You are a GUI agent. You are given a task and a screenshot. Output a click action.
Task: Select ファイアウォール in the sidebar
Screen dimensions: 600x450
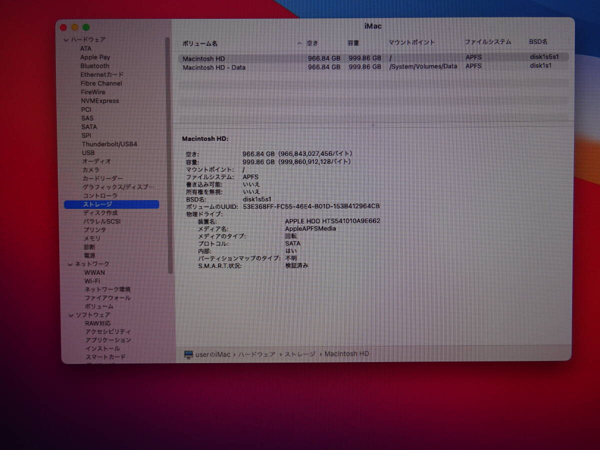click(x=107, y=297)
